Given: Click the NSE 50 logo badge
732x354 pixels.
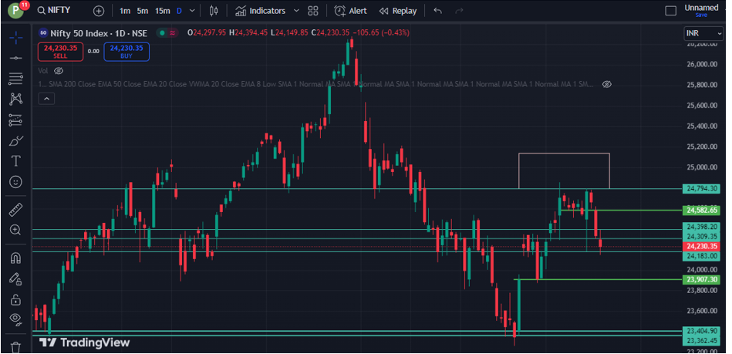Looking at the screenshot, I should [43, 33].
